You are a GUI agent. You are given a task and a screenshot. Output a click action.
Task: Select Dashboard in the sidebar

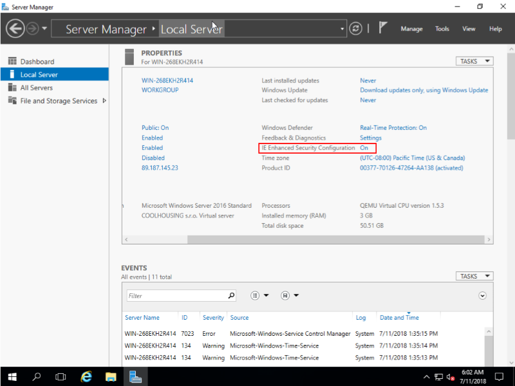point(37,61)
